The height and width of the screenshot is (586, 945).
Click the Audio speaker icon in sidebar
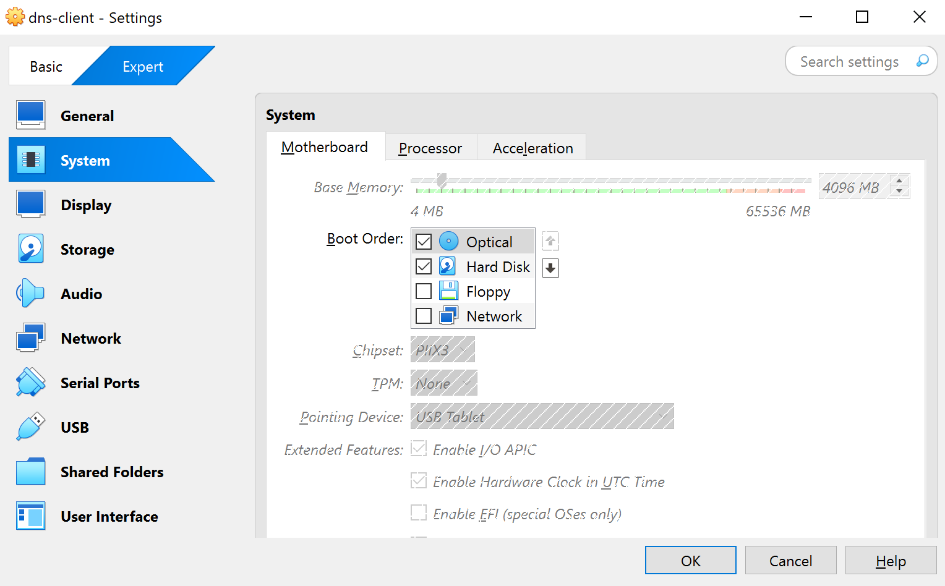(x=31, y=294)
